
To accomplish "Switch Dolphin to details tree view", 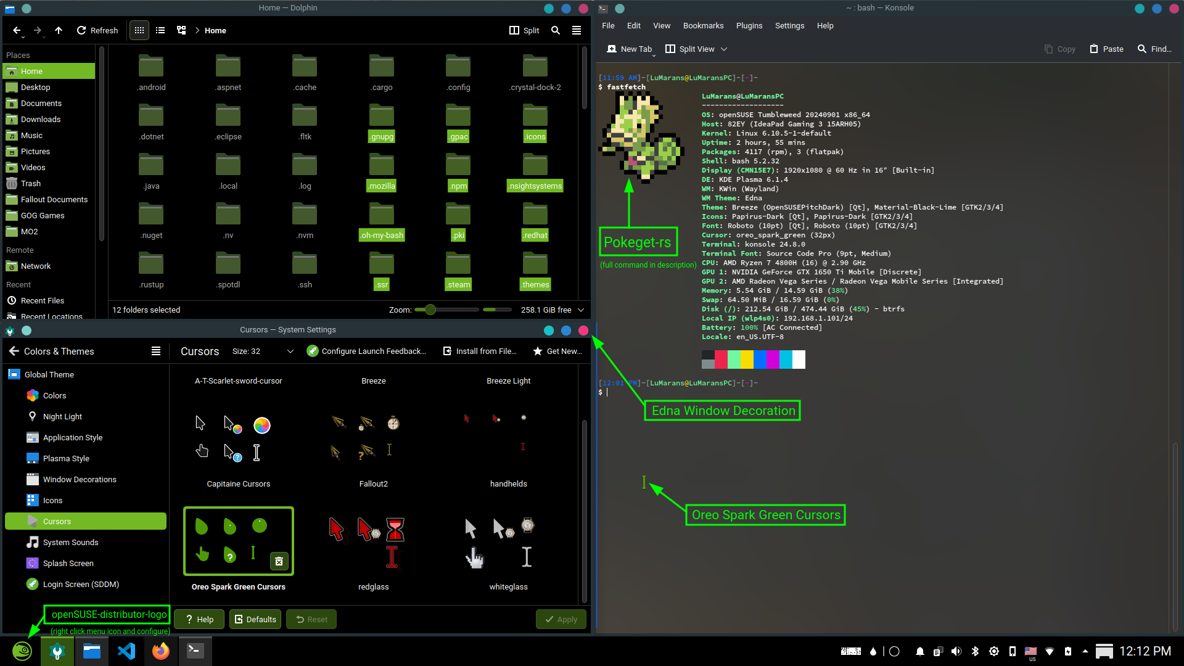I will (x=181, y=30).
